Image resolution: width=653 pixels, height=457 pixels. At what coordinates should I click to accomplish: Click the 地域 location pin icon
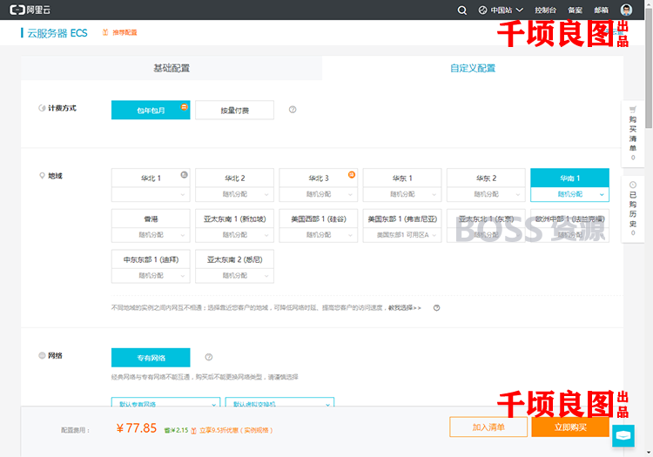pyautogui.click(x=42, y=176)
